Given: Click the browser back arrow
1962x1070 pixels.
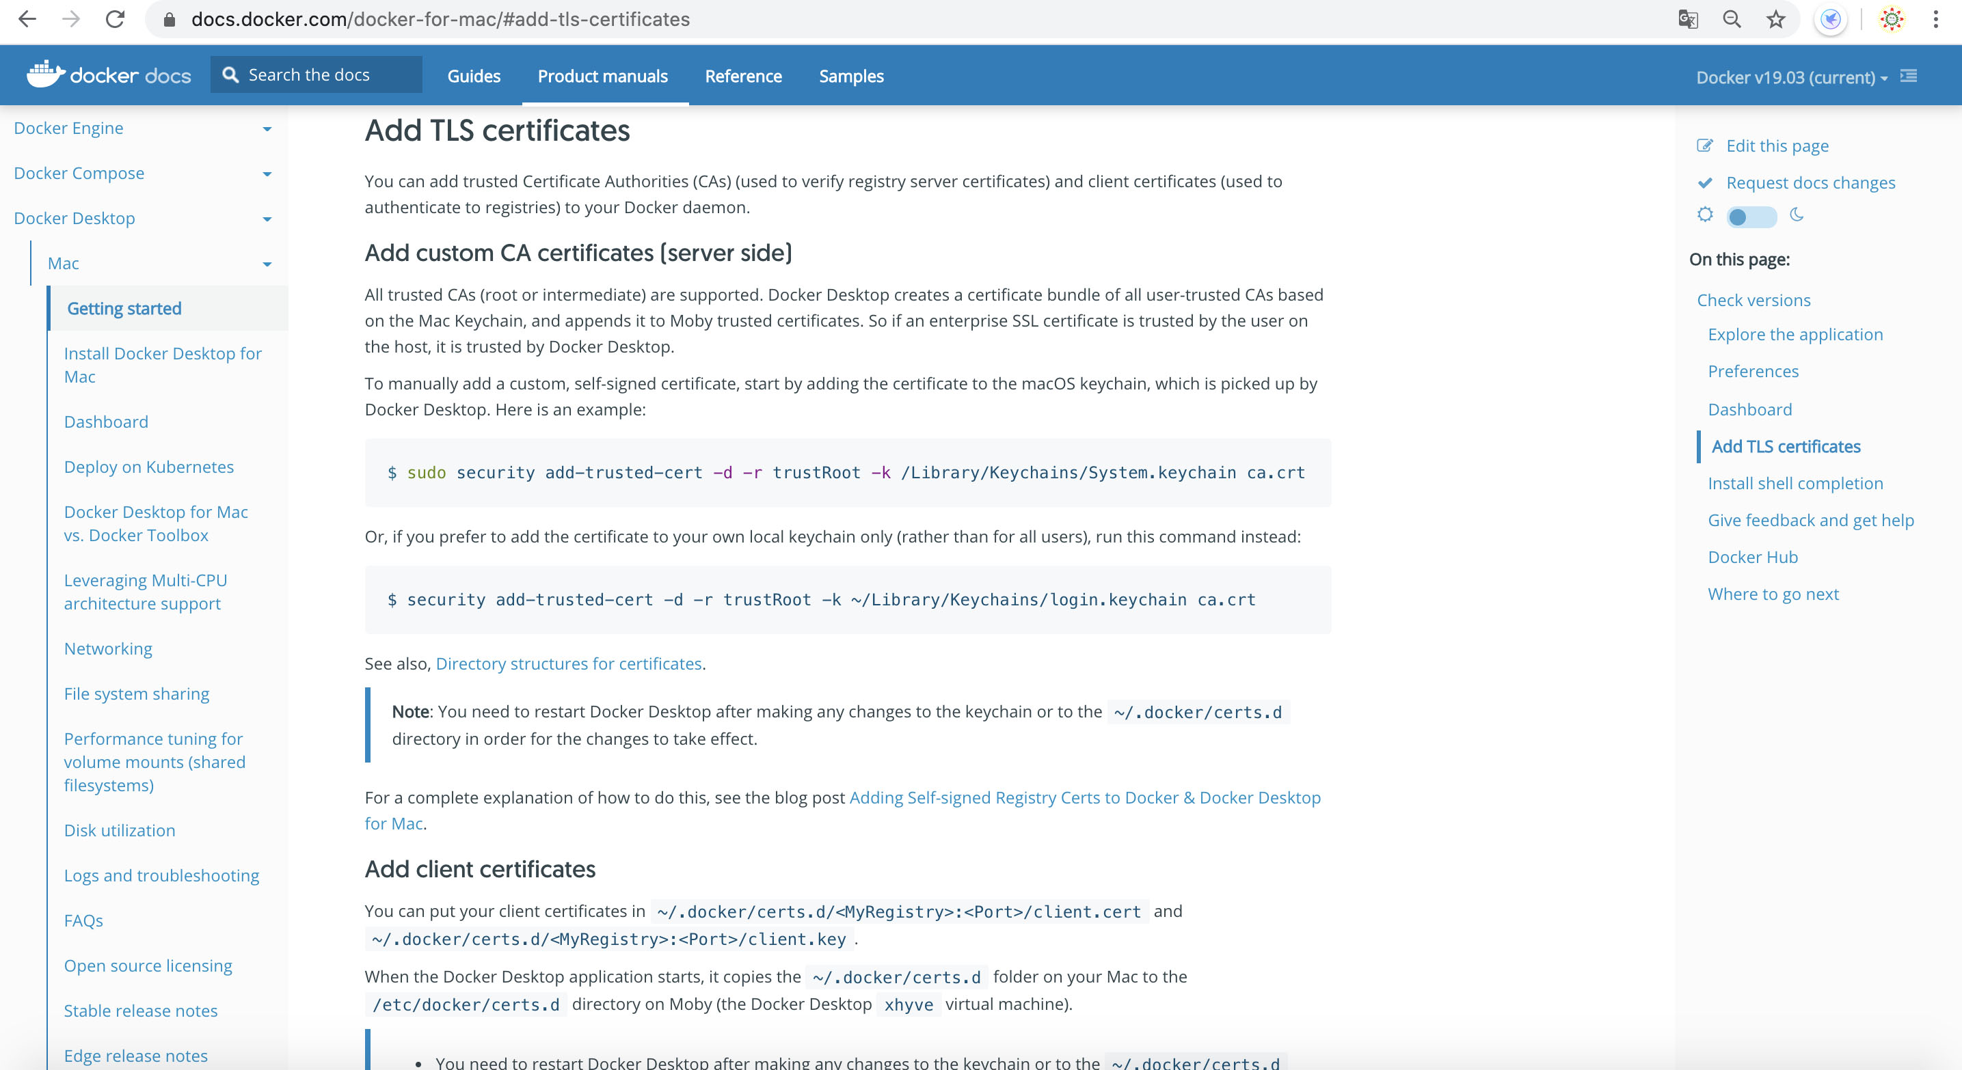Looking at the screenshot, I should click(27, 19).
